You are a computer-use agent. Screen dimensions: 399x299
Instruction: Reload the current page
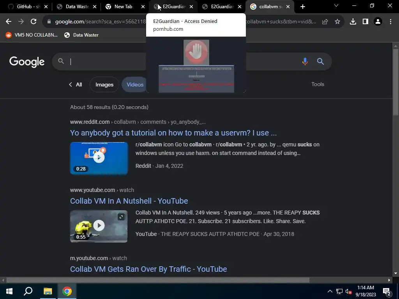tap(34, 22)
